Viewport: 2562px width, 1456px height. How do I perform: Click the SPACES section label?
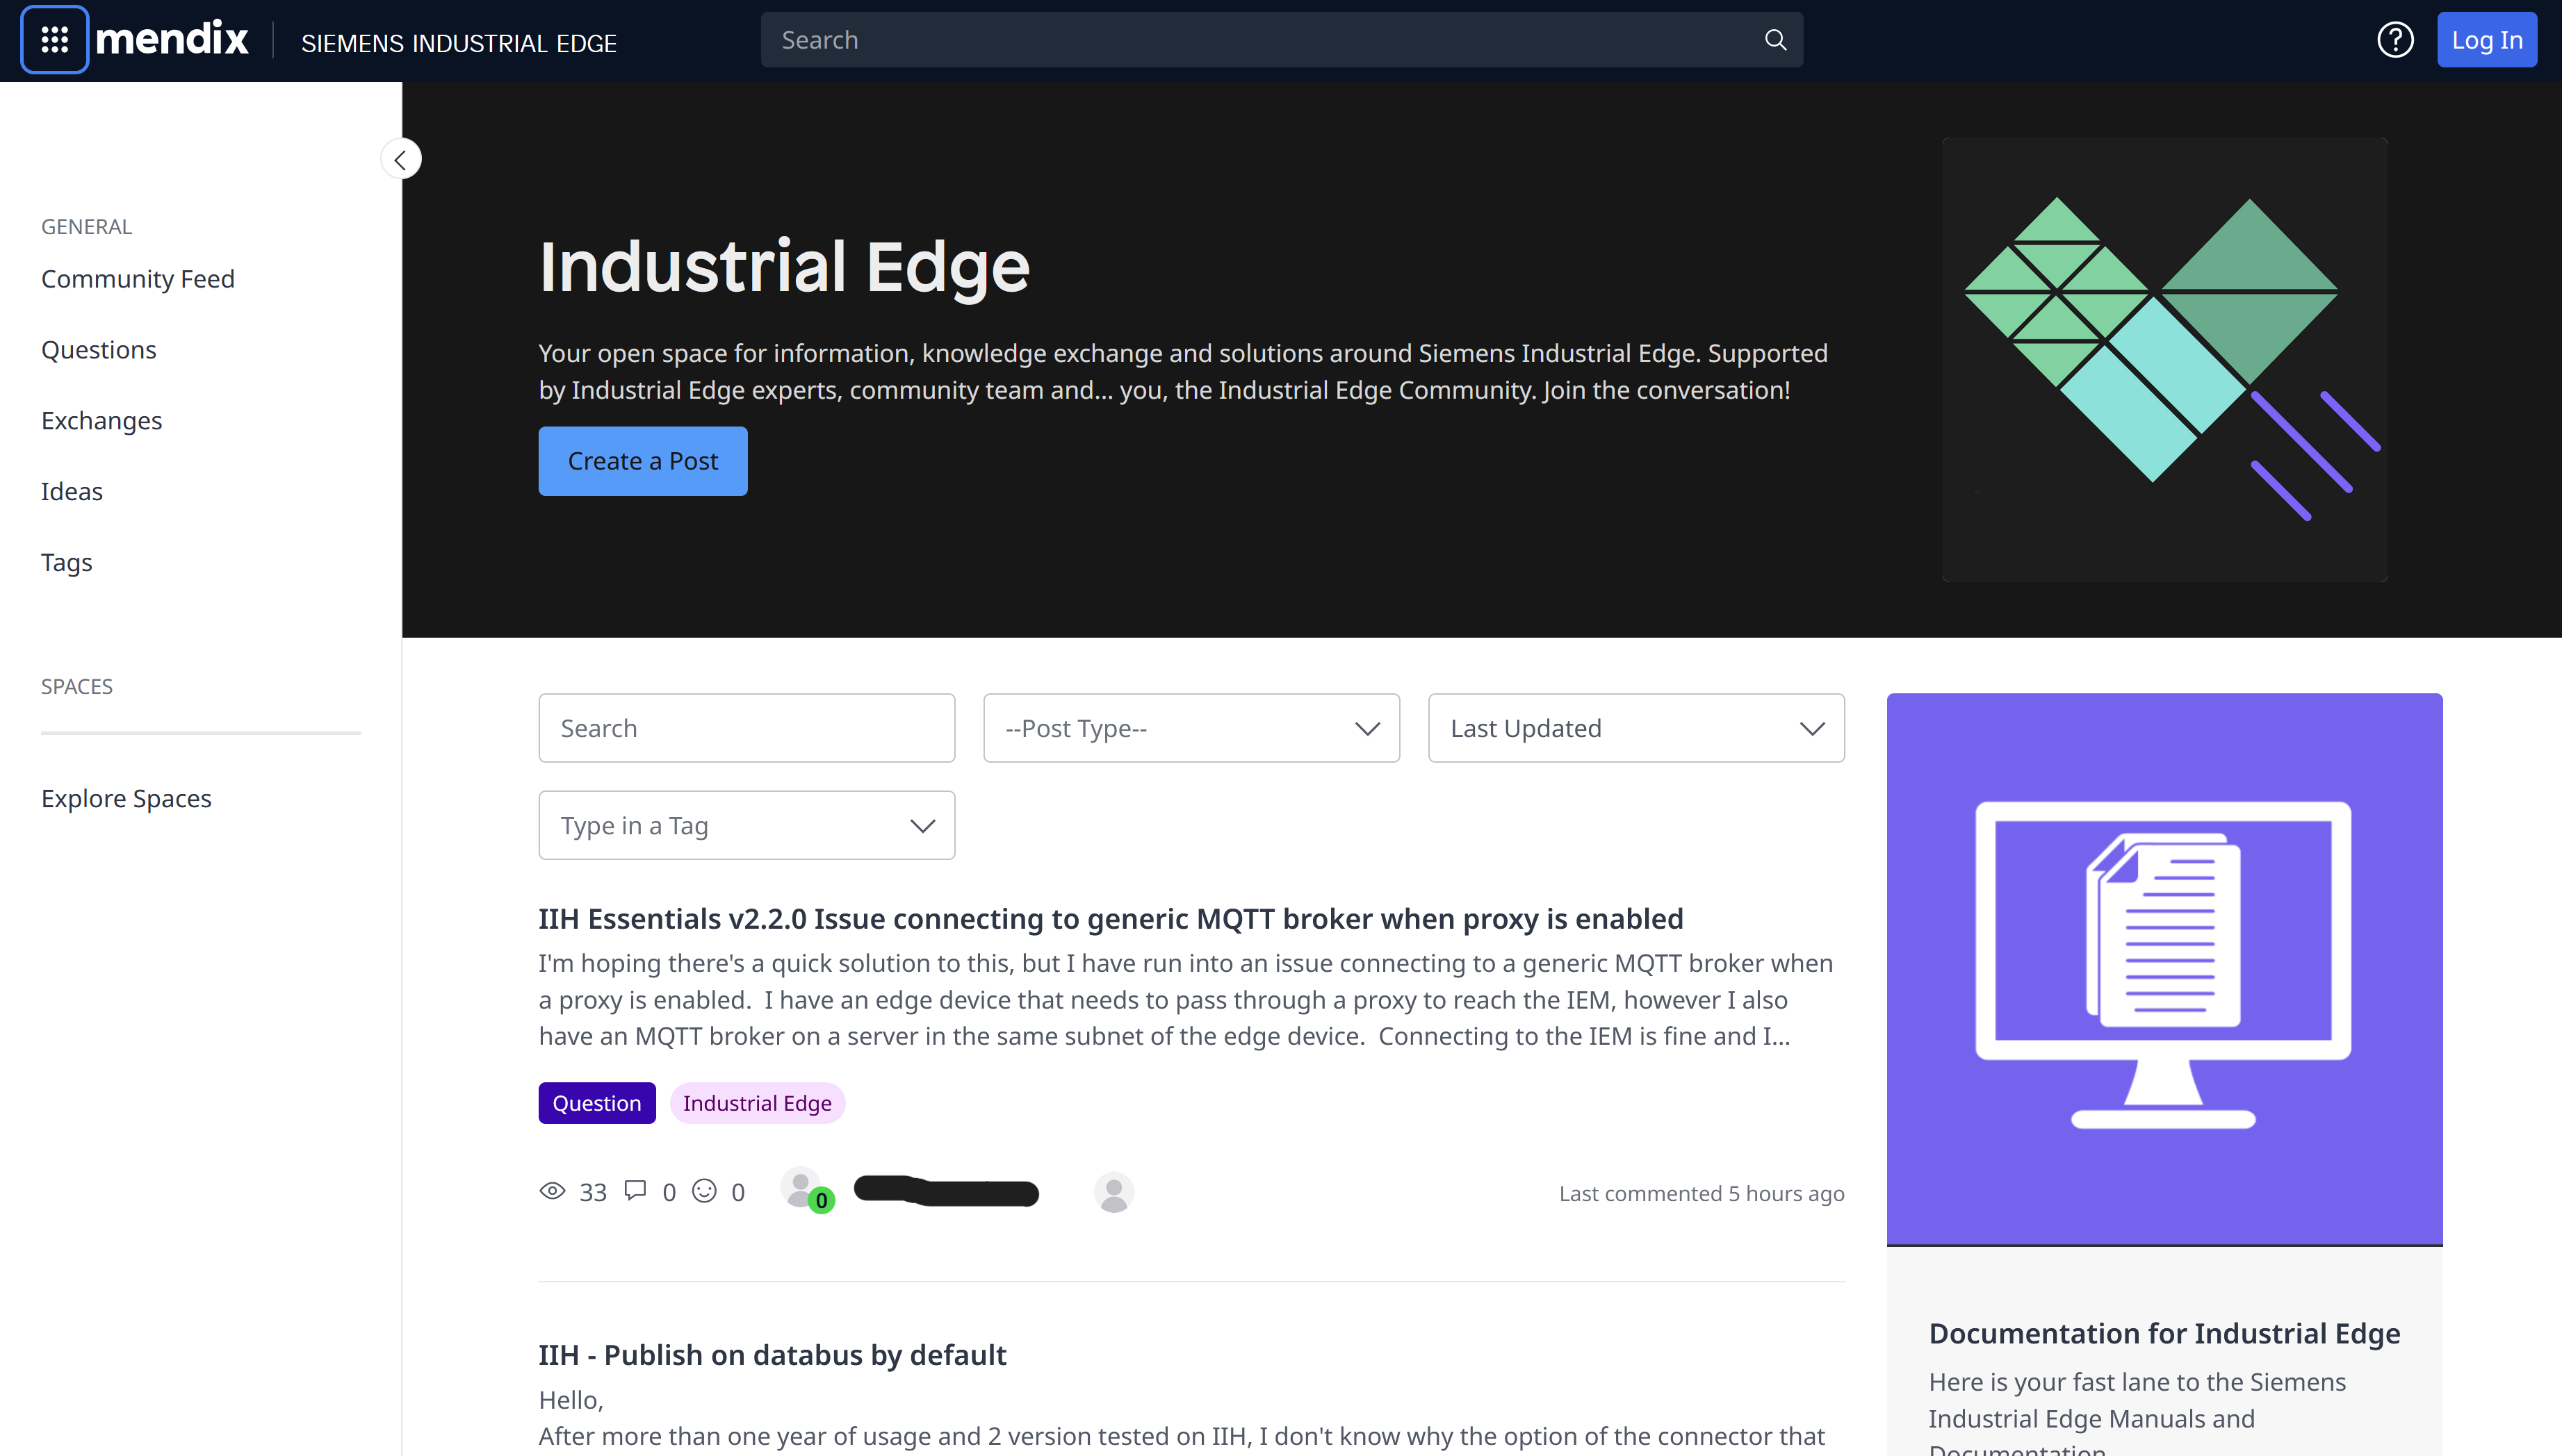tap(77, 686)
